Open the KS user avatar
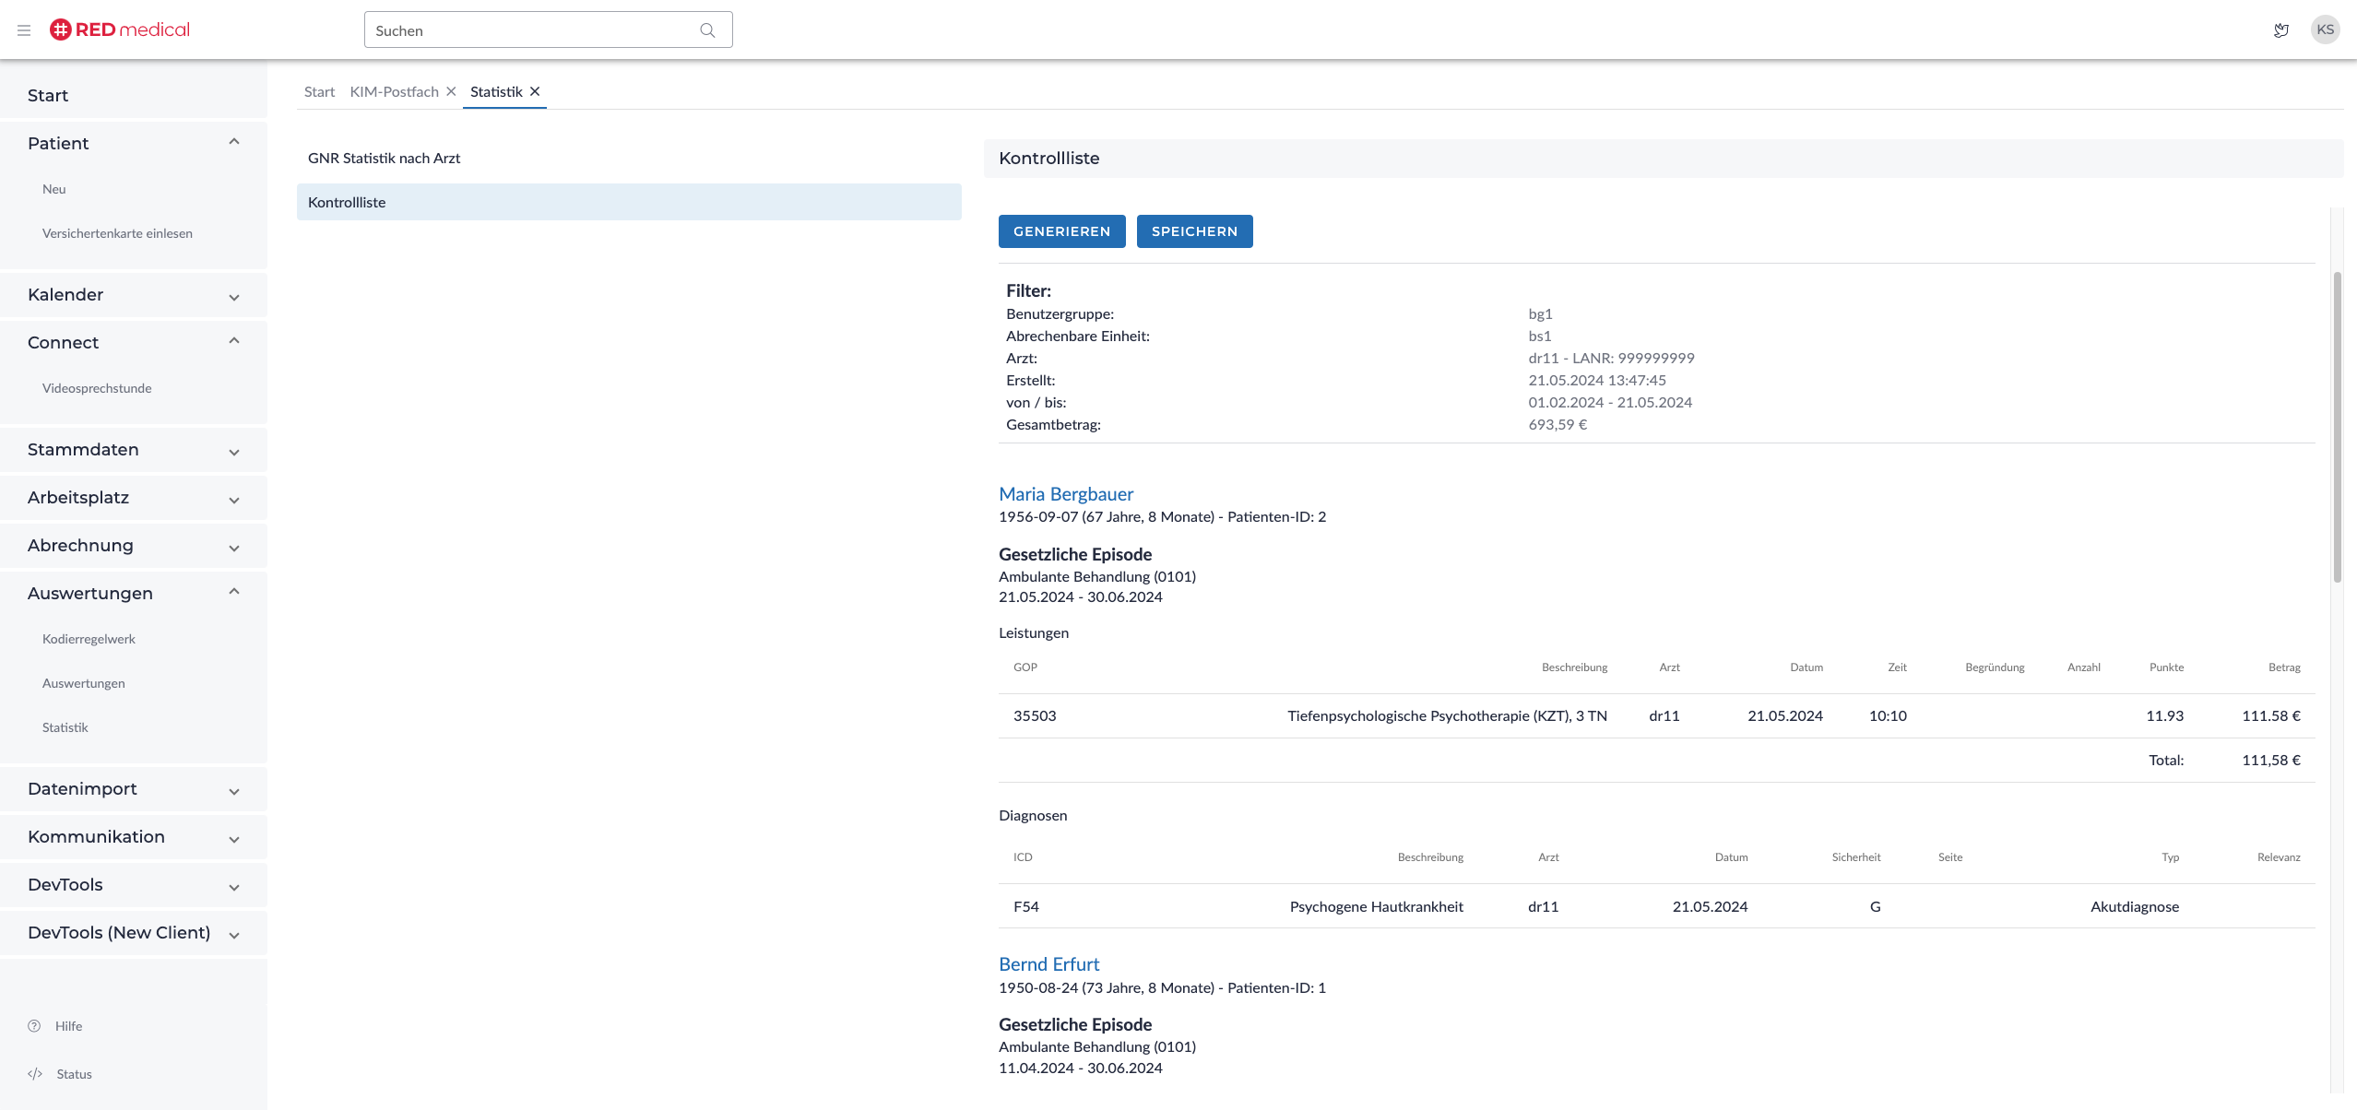Viewport: 2357px width, 1110px height. point(2325,30)
